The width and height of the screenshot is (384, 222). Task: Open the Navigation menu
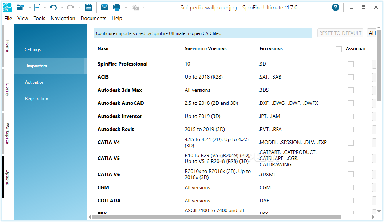(63, 18)
